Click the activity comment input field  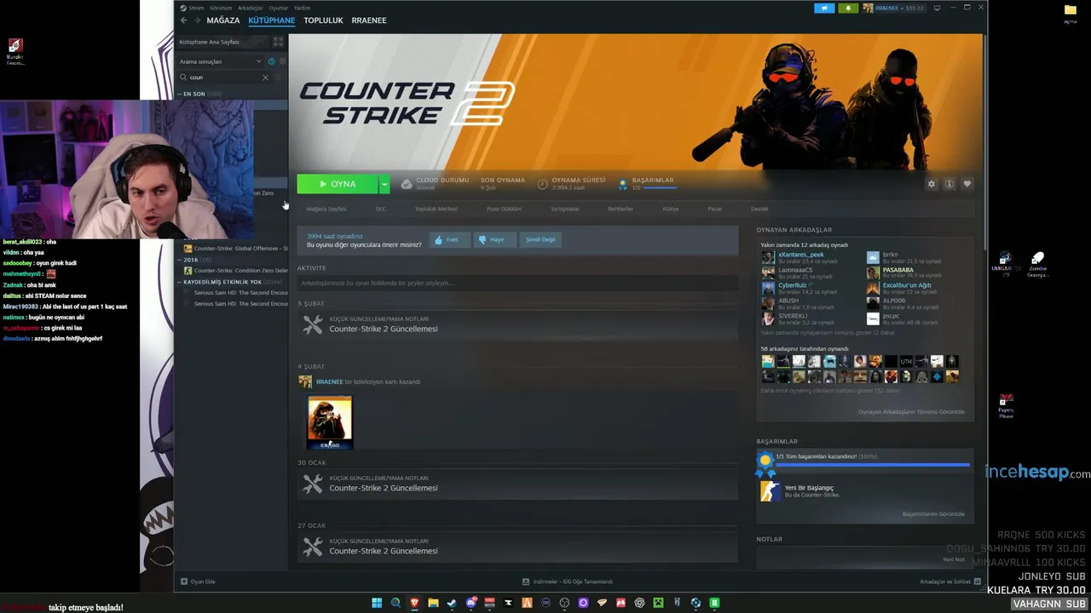517,283
